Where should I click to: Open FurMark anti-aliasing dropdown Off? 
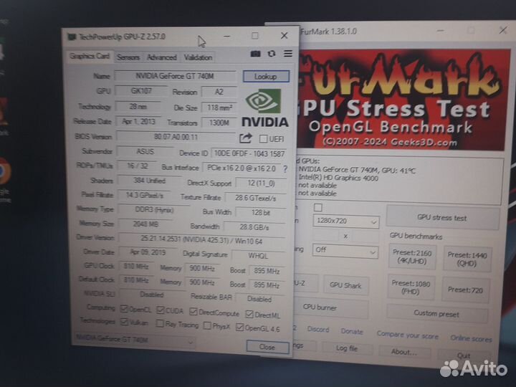point(345,251)
